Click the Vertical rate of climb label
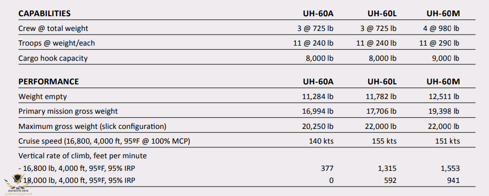Screen dimensions: 489x196 pos(82,156)
